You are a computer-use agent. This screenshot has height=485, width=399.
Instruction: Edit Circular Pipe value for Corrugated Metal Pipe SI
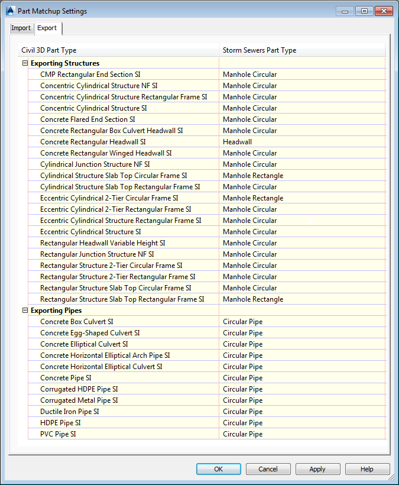click(302, 400)
